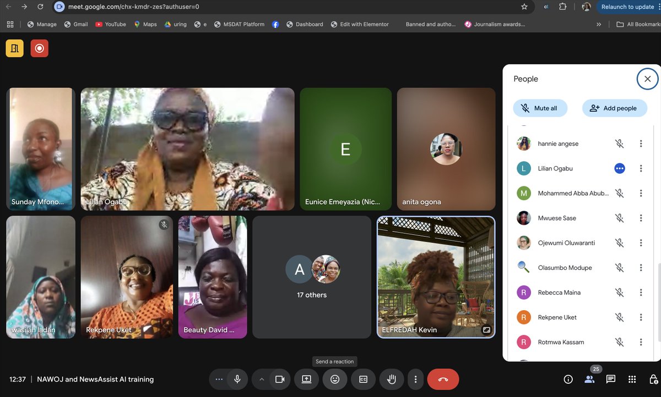Select the wasilah ladan video tile

coord(41,277)
